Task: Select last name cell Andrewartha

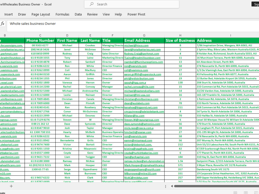Action: [90, 91]
